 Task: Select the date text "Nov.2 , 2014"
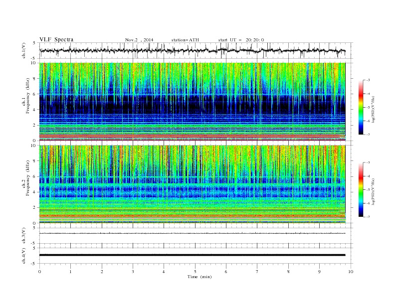(x=139, y=40)
